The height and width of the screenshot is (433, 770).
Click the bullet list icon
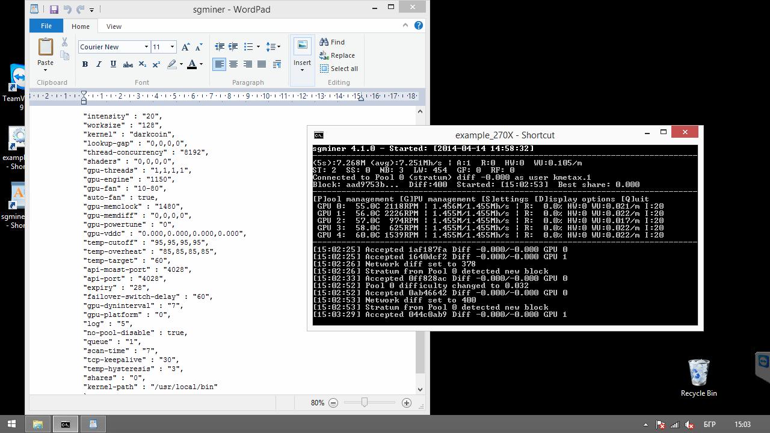[248, 47]
